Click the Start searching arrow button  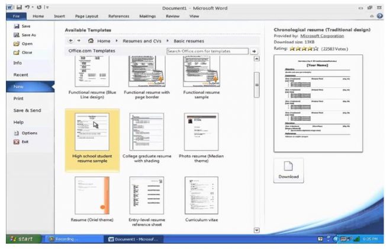coord(254,51)
